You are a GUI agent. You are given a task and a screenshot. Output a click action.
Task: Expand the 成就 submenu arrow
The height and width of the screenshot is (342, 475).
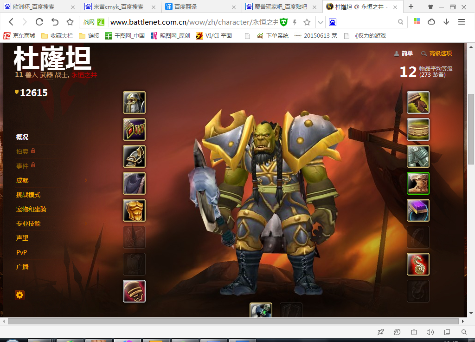point(86,180)
